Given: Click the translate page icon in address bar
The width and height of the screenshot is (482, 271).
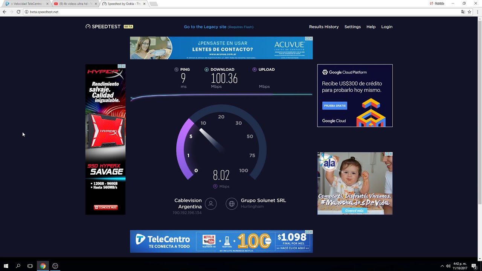Looking at the screenshot, I should pos(463,12).
